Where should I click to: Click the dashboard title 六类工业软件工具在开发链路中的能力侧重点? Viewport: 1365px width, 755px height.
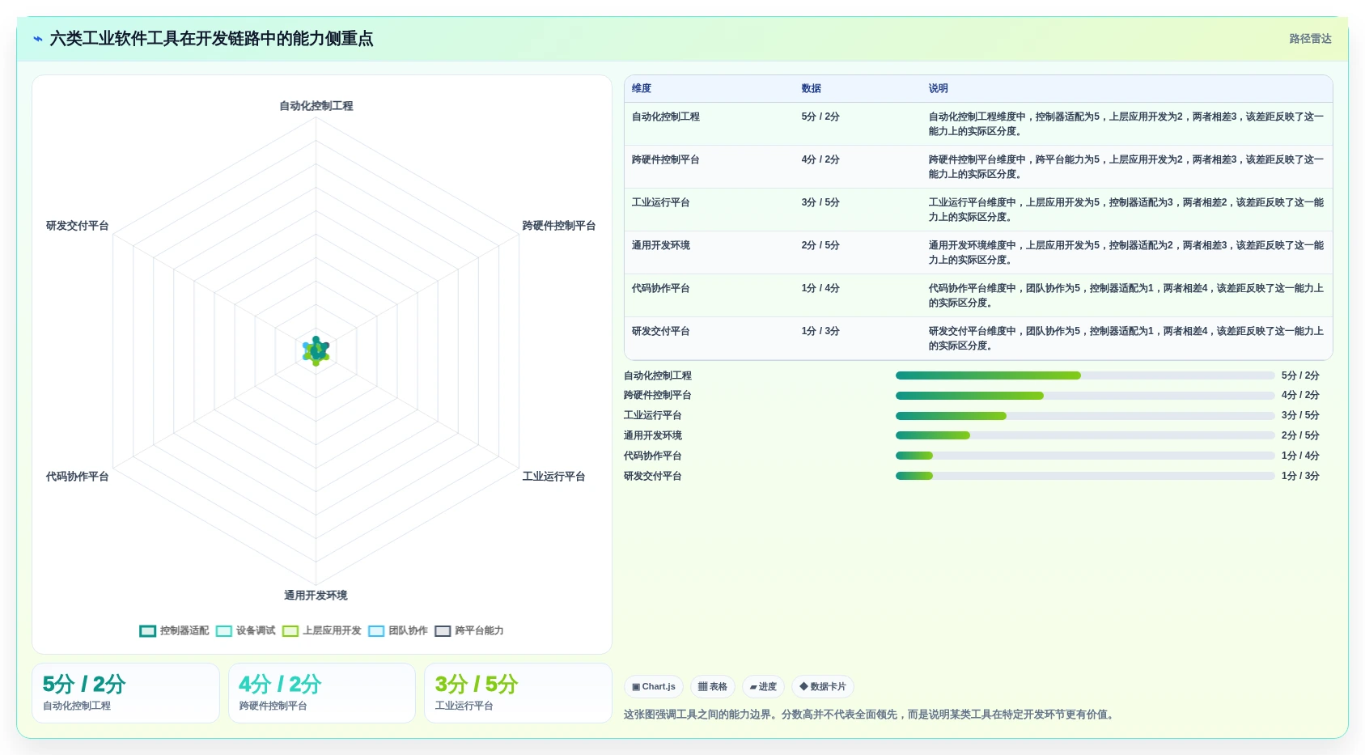(x=211, y=39)
